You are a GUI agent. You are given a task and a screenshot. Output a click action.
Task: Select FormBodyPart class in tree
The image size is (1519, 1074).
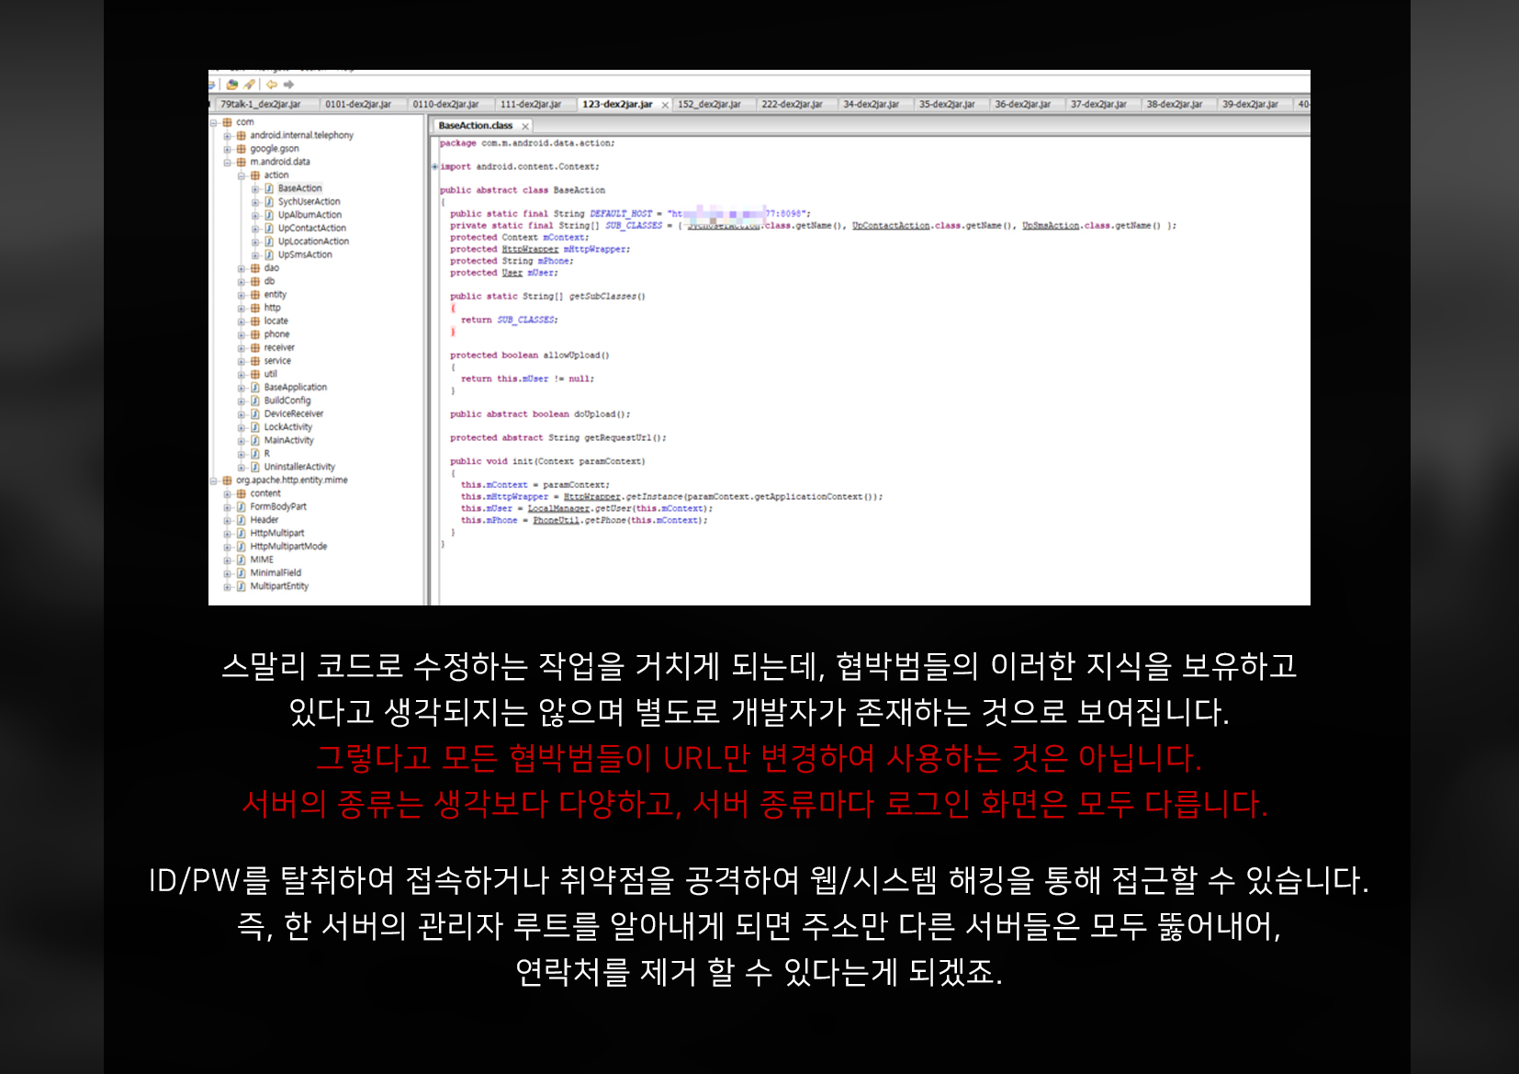pos(279,507)
